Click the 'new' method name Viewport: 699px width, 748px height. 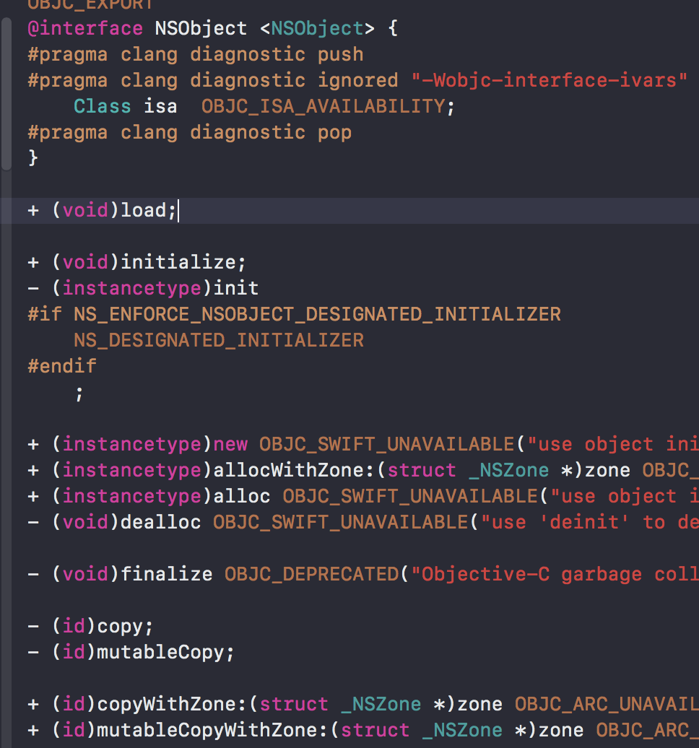(230, 445)
